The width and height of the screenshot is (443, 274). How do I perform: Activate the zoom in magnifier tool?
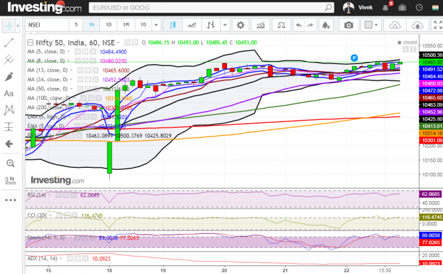[10, 163]
